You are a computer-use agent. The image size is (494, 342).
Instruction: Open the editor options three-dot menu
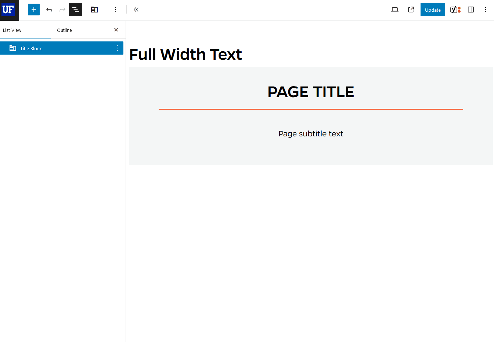coord(486,10)
